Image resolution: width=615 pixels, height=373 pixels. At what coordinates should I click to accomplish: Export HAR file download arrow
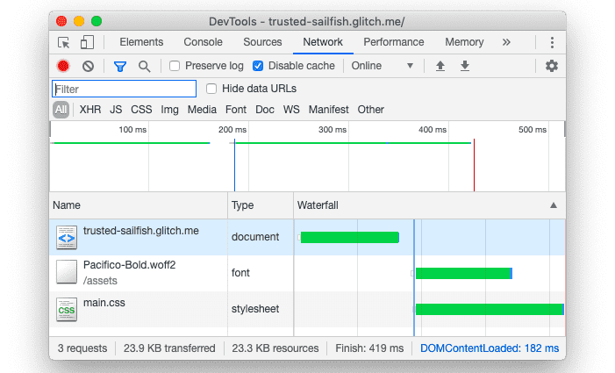click(465, 66)
